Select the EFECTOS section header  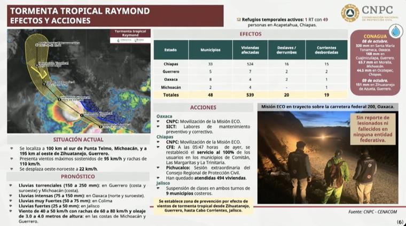(250, 34)
